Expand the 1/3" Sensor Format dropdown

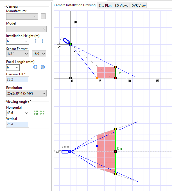click(17, 54)
